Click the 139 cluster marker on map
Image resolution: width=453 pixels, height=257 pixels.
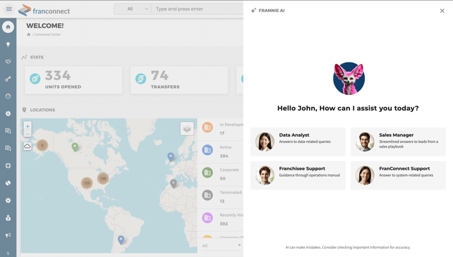(x=102, y=179)
